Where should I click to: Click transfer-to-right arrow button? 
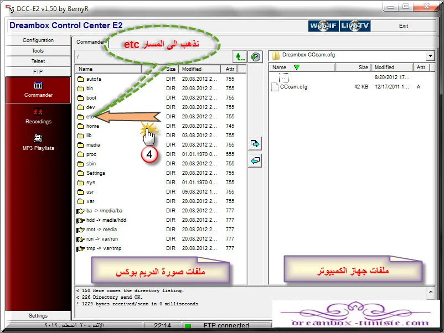[x=255, y=143]
